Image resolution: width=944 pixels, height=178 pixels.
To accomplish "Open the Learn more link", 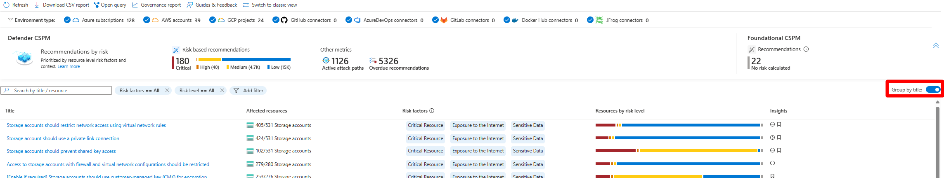I will pos(69,67).
